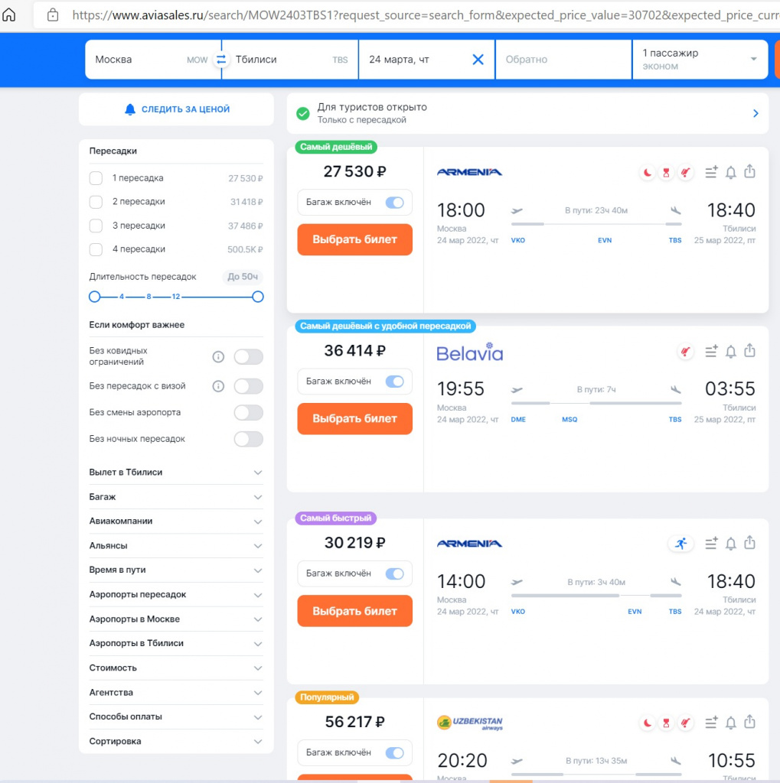Click the Обратно return date field
Viewport: 780px width, 783px height.
pyautogui.click(x=563, y=60)
